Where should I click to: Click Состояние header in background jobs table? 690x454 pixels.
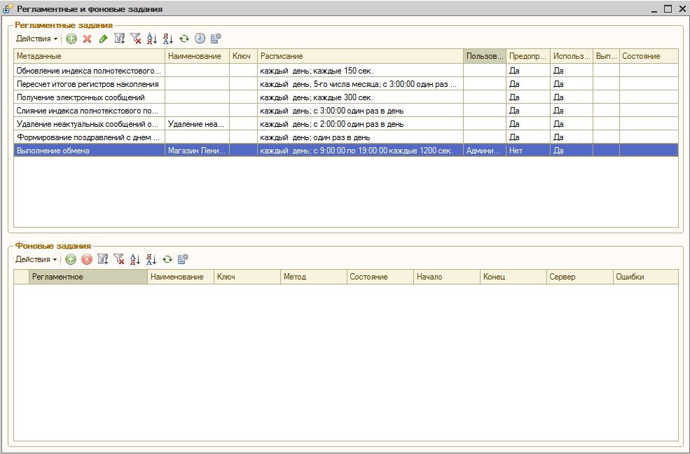pos(380,277)
